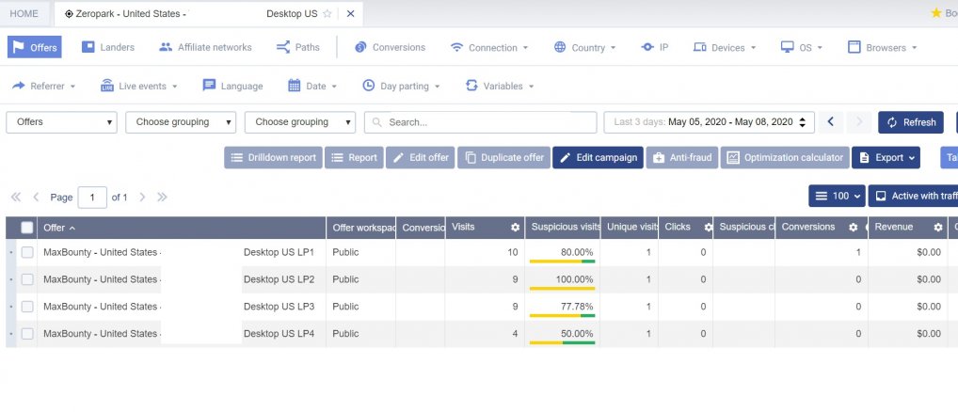Open the date range picker
Screen dimensions: 958x412
[x=709, y=122]
